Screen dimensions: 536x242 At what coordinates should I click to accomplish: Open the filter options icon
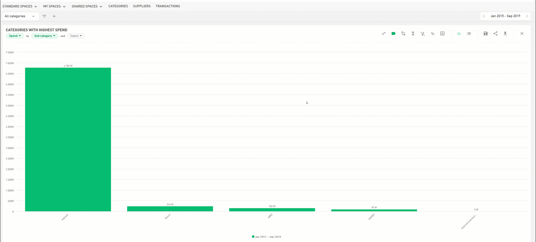(44, 16)
